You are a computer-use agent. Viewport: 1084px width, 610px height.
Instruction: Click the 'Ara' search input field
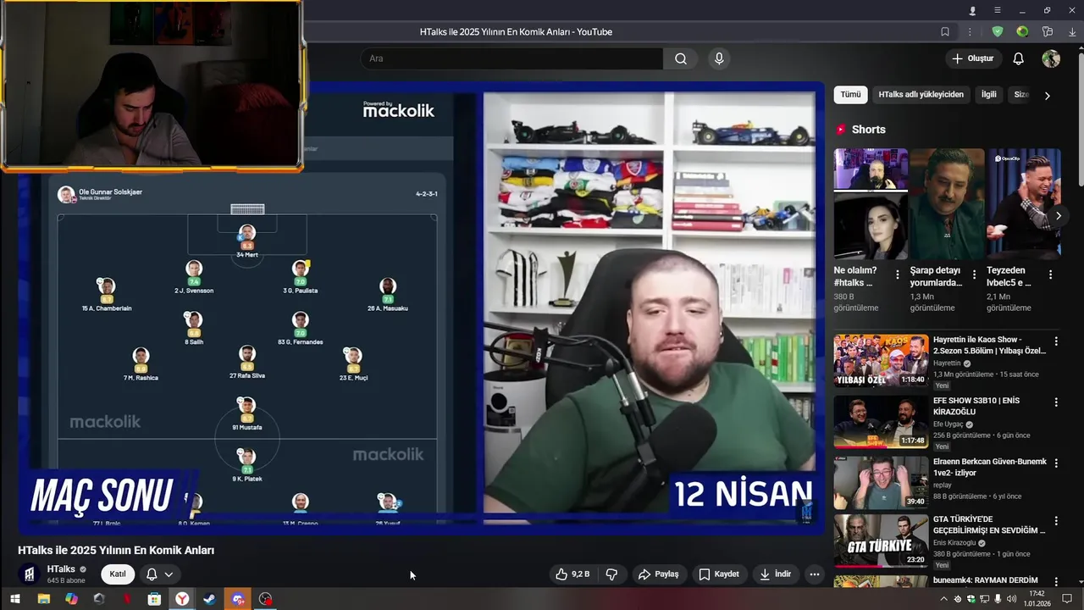(512, 58)
